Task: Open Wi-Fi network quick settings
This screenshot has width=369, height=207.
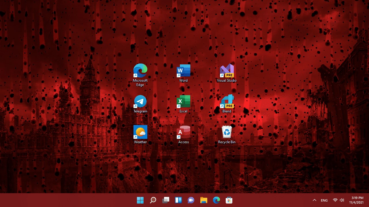Action: pos(335,200)
